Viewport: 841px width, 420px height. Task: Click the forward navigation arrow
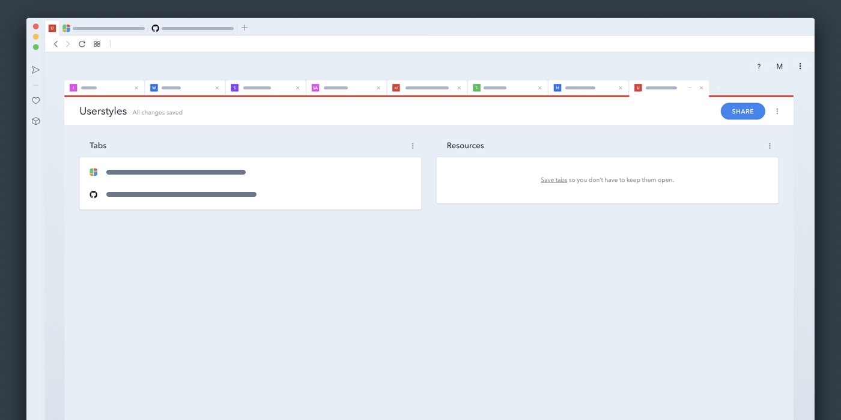click(x=68, y=44)
